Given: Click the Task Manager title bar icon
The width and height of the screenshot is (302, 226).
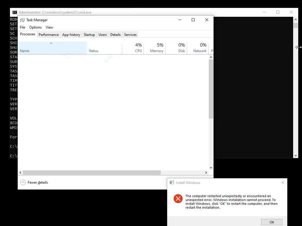Looking at the screenshot, I should pyautogui.click(x=22, y=20).
